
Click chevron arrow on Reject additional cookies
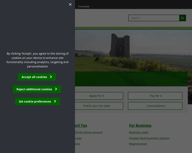(56, 89)
